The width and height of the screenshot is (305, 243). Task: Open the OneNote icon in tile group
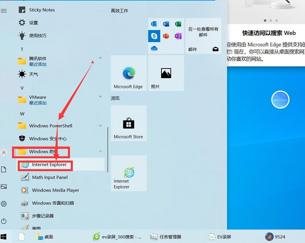[178, 36]
